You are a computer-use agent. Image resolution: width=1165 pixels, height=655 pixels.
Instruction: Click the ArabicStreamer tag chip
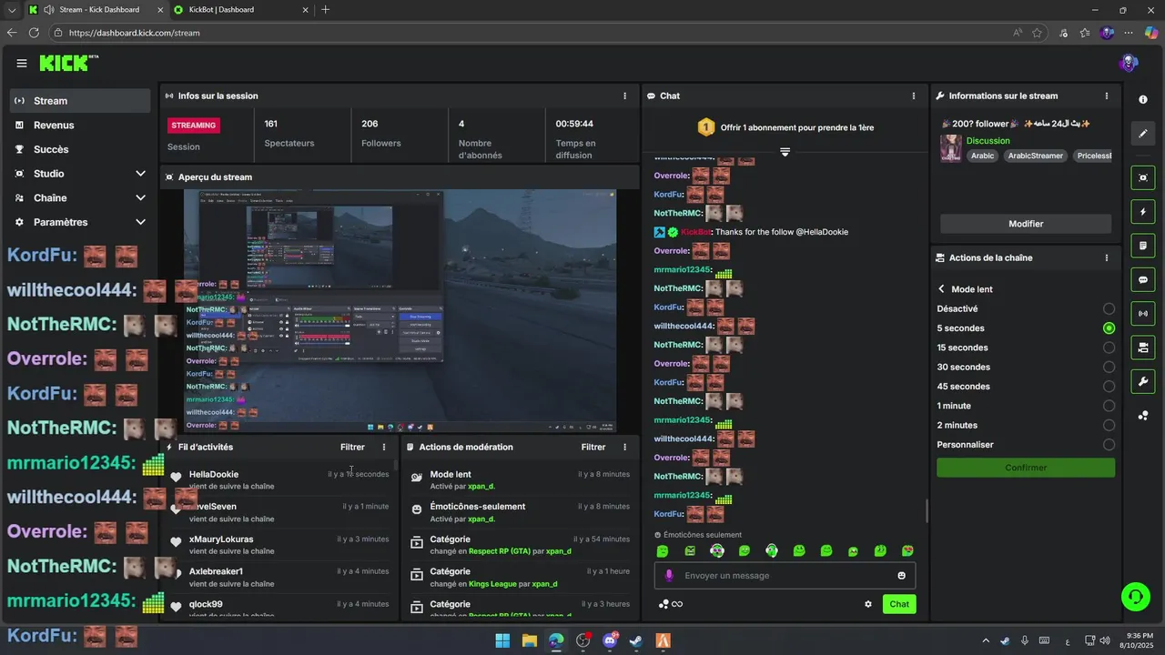[1035, 156]
